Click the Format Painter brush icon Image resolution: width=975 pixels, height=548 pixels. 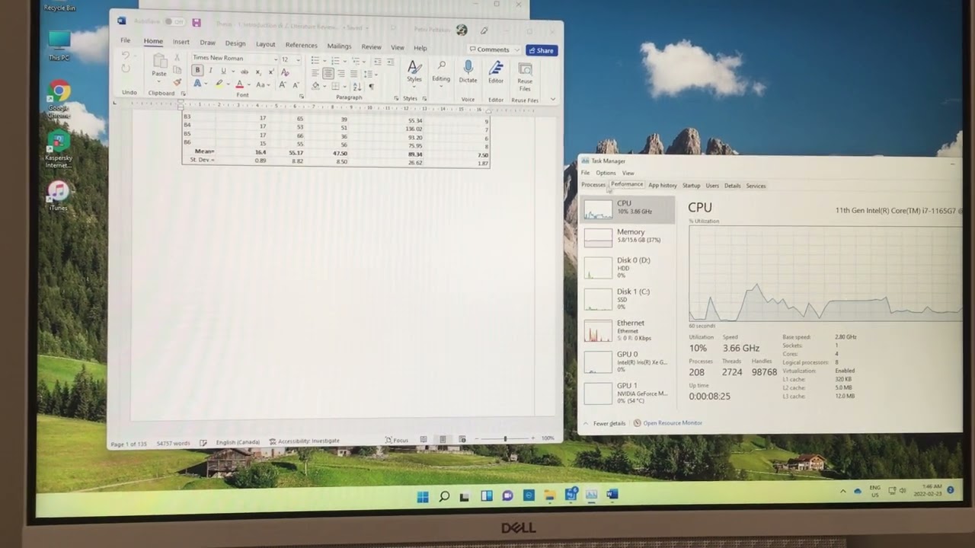point(177,82)
